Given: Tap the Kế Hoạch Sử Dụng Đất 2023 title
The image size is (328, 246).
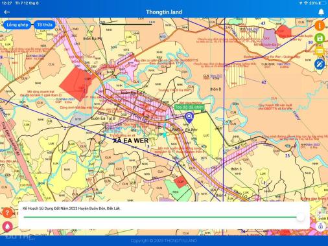Looking at the screenshot, I should point(71,208).
